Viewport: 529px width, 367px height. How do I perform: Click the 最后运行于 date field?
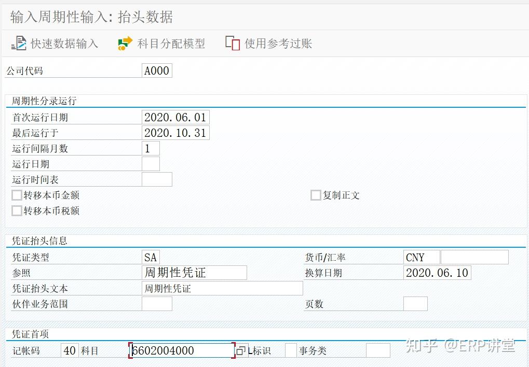pos(177,133)
